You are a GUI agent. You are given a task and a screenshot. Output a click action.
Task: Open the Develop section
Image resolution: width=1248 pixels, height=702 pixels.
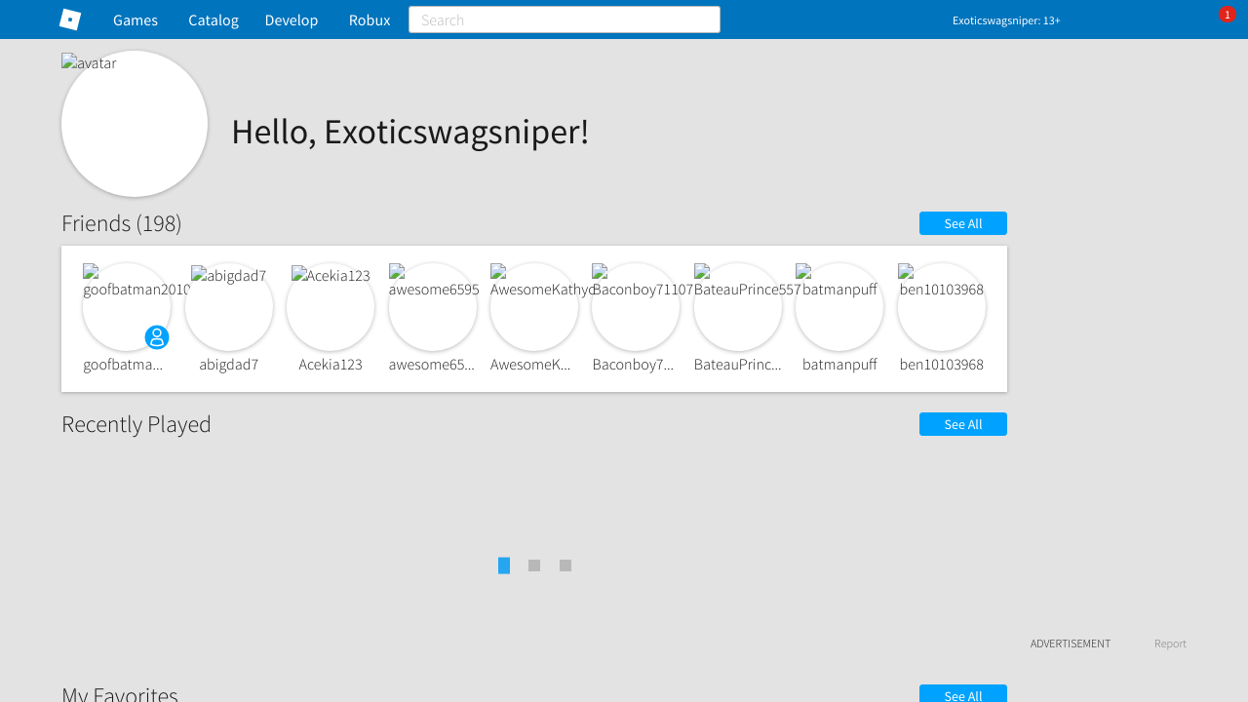[292, 19]
